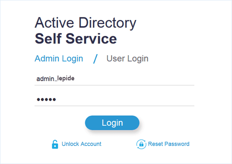Click the underline beneath the password field
This screenshot has height=164, width=232.
114,106
